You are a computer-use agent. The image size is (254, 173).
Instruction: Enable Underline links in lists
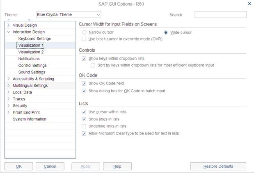coord(84,126)
